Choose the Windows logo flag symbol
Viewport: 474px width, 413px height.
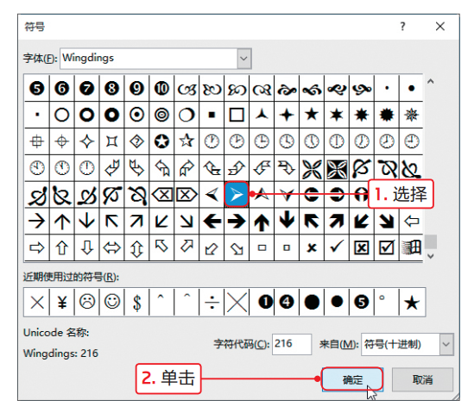tap(411, 247)
